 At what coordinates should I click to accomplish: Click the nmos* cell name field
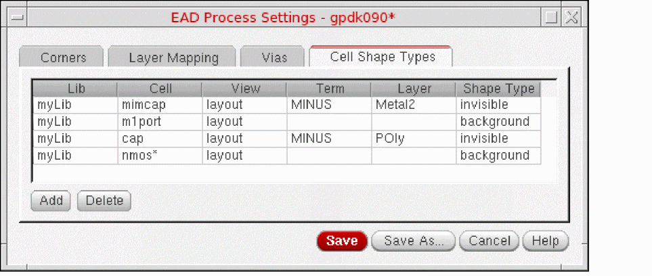[158, 156]
